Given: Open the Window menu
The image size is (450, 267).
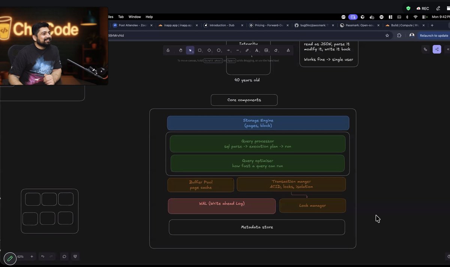Looking at the screenshot, I should click(135, 16).
